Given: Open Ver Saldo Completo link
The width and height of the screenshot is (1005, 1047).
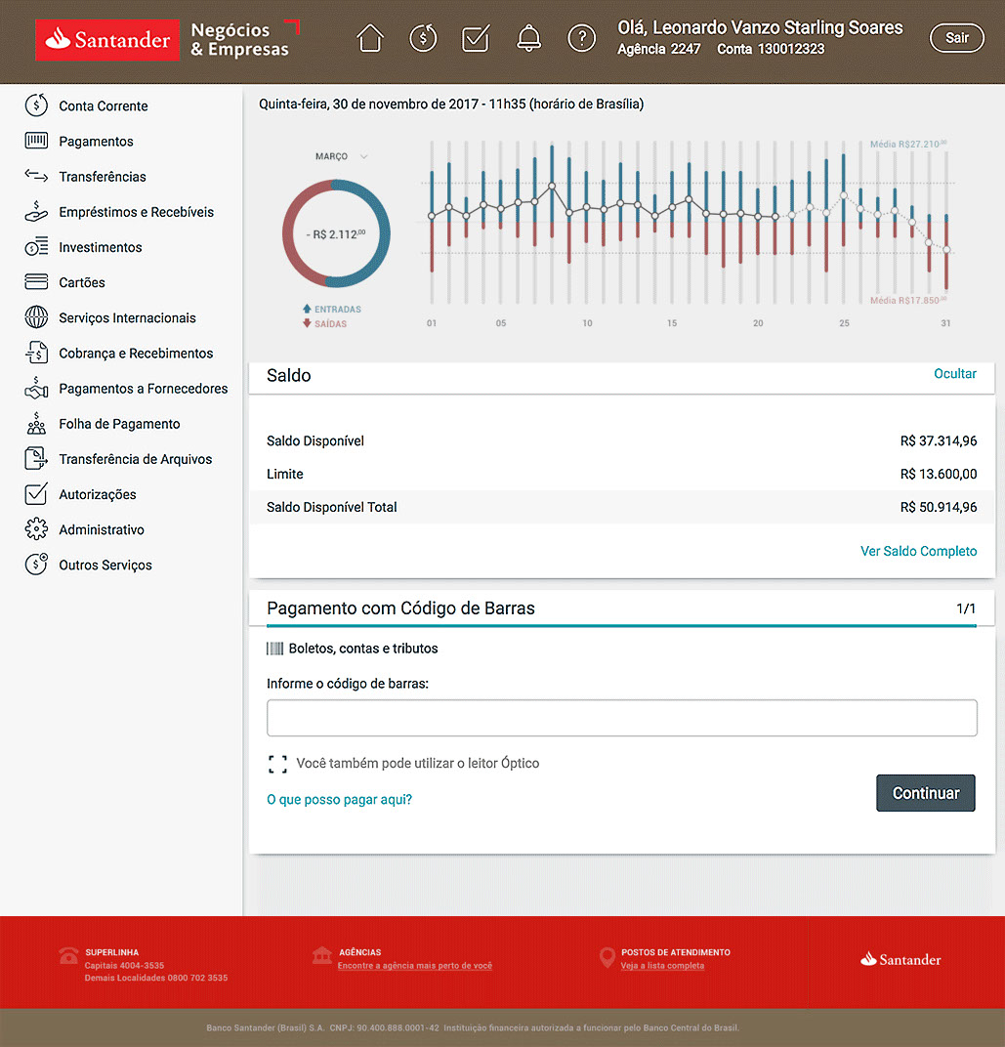Looking at the screenshot, I should 918,552.
